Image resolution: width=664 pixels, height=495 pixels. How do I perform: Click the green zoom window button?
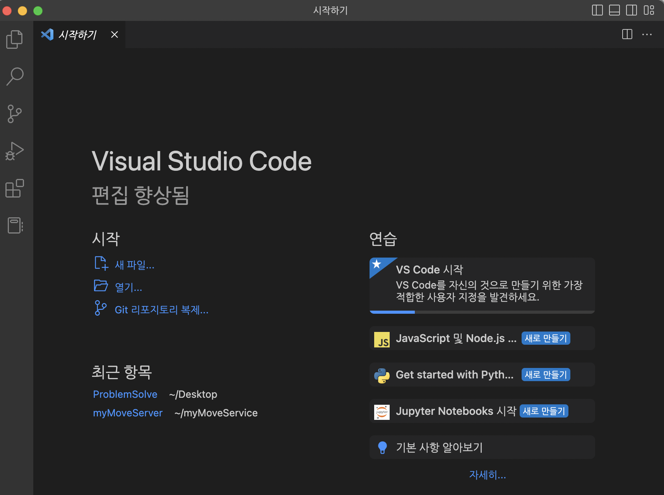coord(38,10)
